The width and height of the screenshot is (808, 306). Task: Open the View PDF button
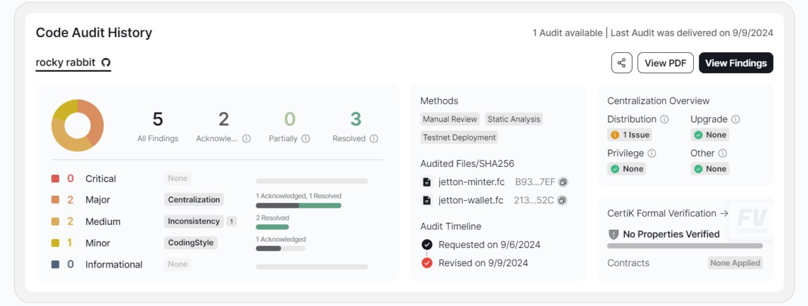point(665,63)
